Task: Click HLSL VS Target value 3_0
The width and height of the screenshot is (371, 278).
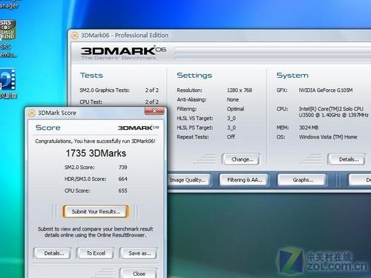Action: tap(232, 119)
